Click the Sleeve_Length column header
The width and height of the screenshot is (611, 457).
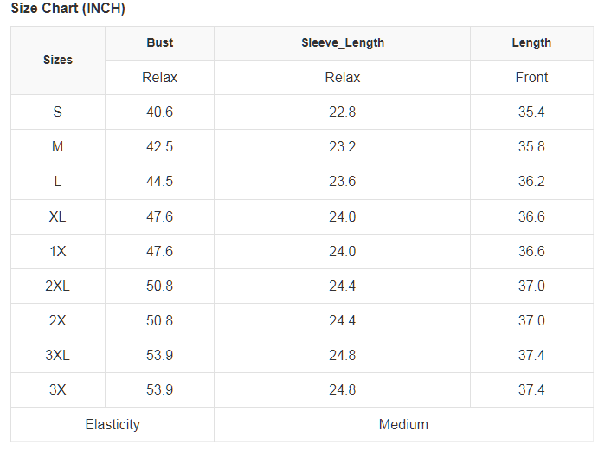(343, 42)
